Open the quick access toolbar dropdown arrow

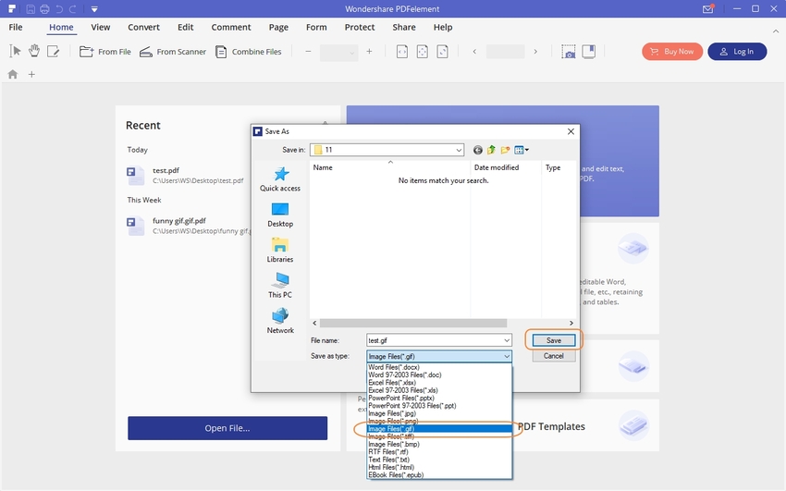pyautogui.click(x=94, y=9)
